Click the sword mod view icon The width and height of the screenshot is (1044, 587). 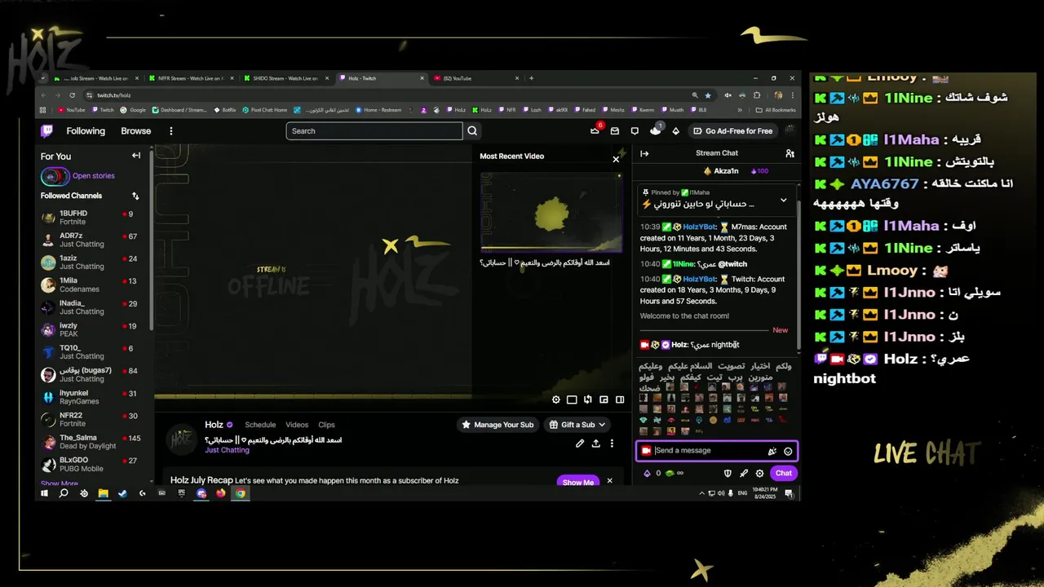tap(744, 473)
